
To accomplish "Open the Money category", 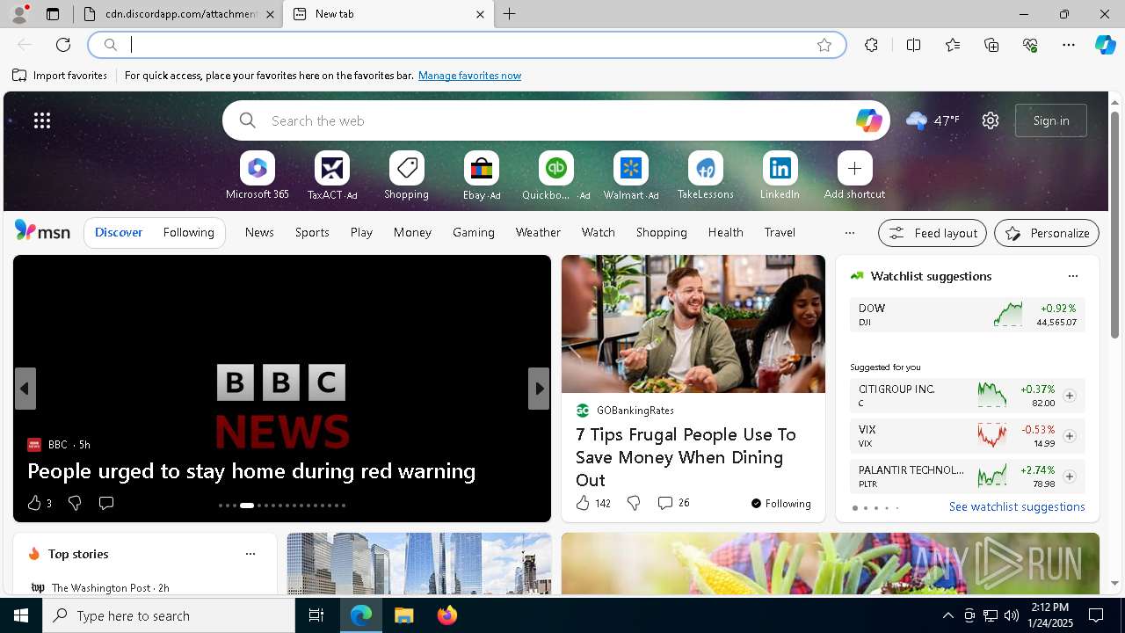I will (412, 232).
